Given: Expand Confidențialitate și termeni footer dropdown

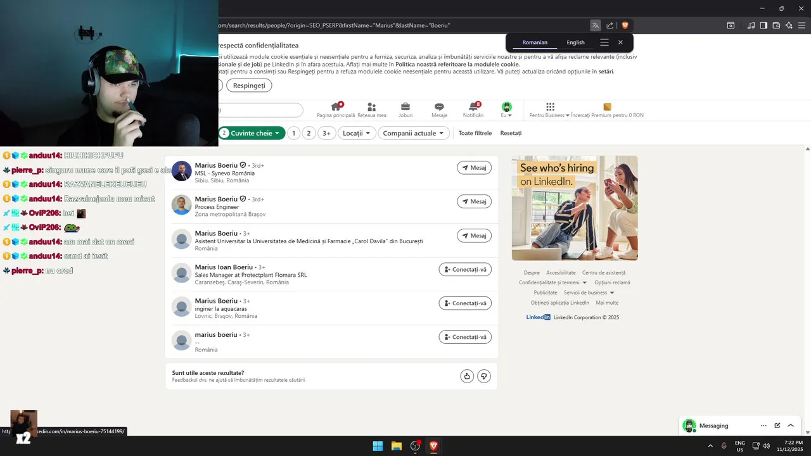Looking at the screenshot, I should [x=552, y=282].
